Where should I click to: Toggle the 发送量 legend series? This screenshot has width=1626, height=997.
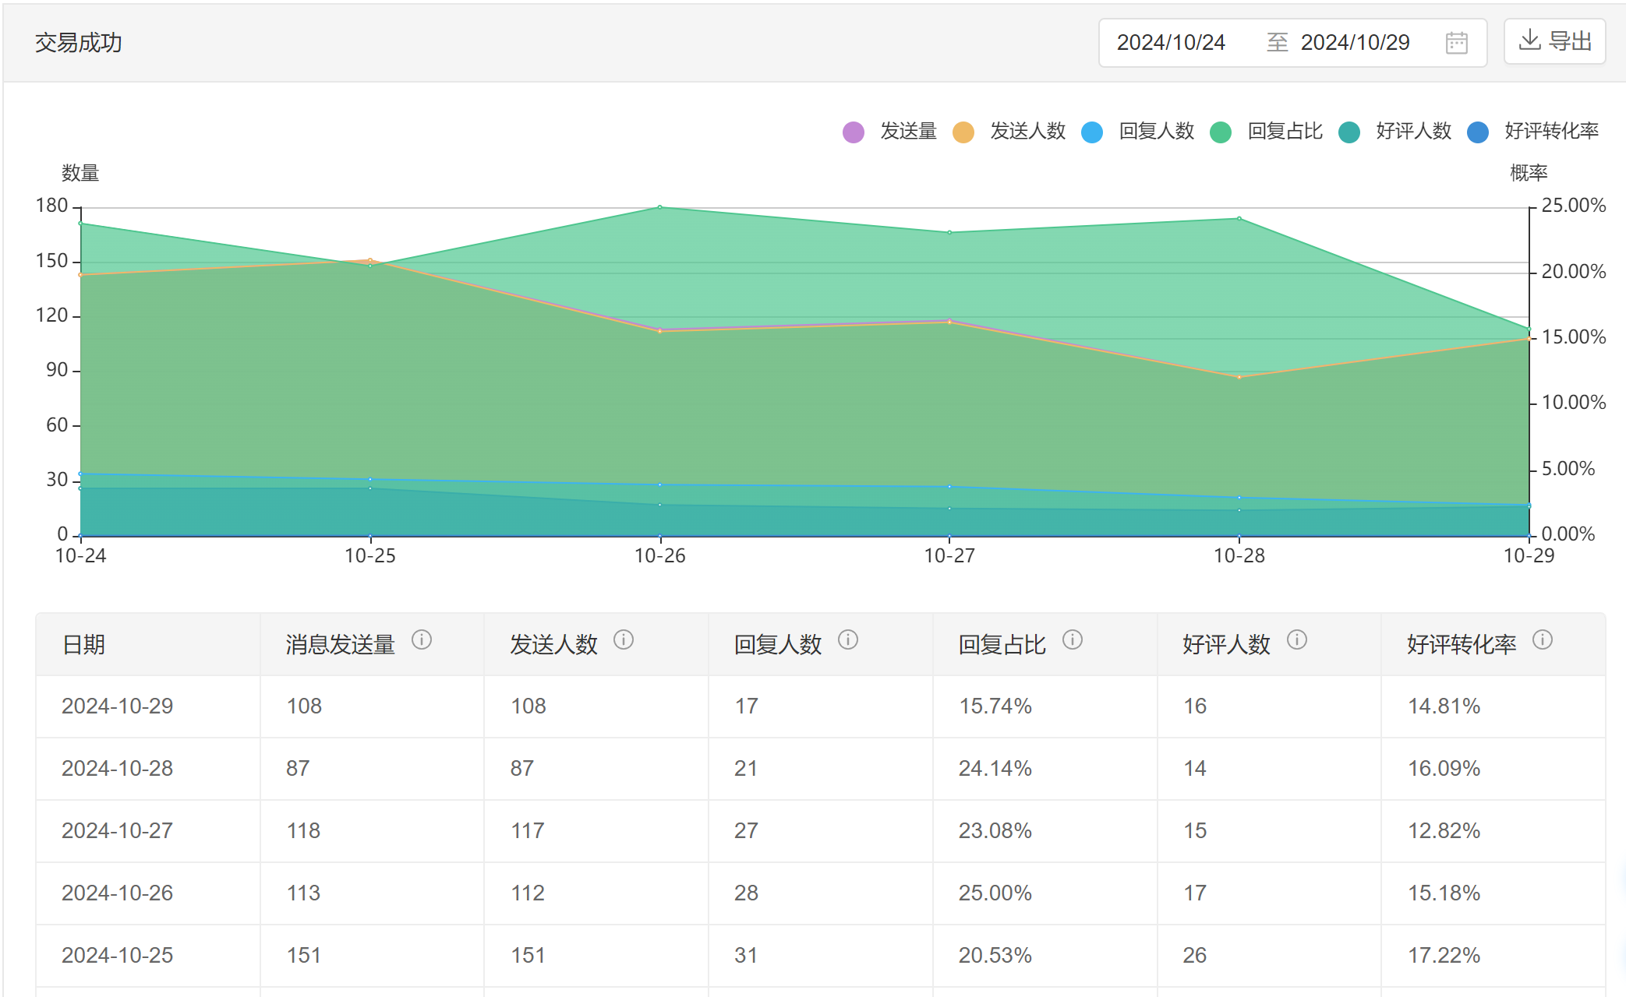[889, 132]
